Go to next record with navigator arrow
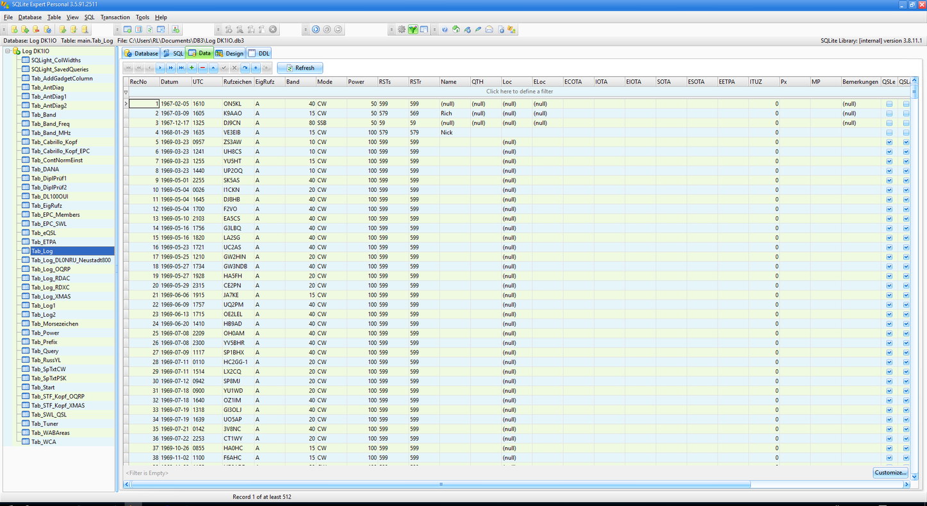The width and height of the screenshot is (927, 506). click(160, 68)
